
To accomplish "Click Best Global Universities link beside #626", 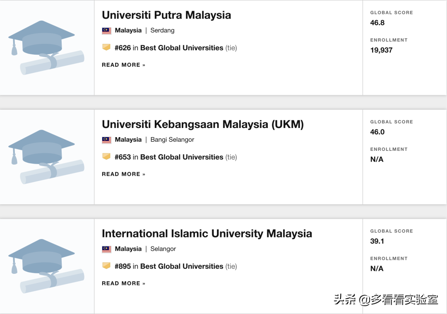I will 182,48.
